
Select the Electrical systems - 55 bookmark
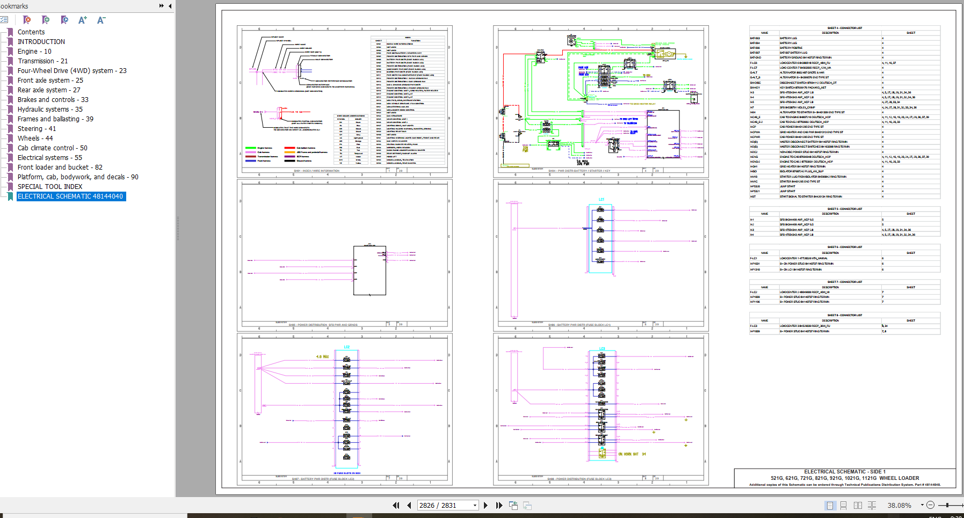tap(49, 158)
